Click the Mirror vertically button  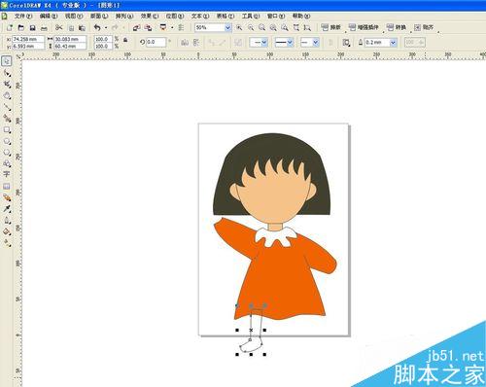(196, 42)
